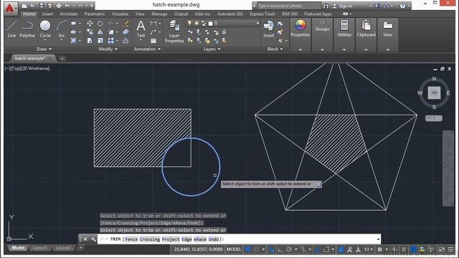Expand the Annotation panel
459x258 pixels.
click(x=147, y=49)
